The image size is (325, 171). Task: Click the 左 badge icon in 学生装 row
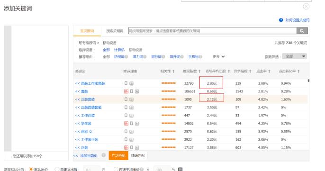point(137,124)
